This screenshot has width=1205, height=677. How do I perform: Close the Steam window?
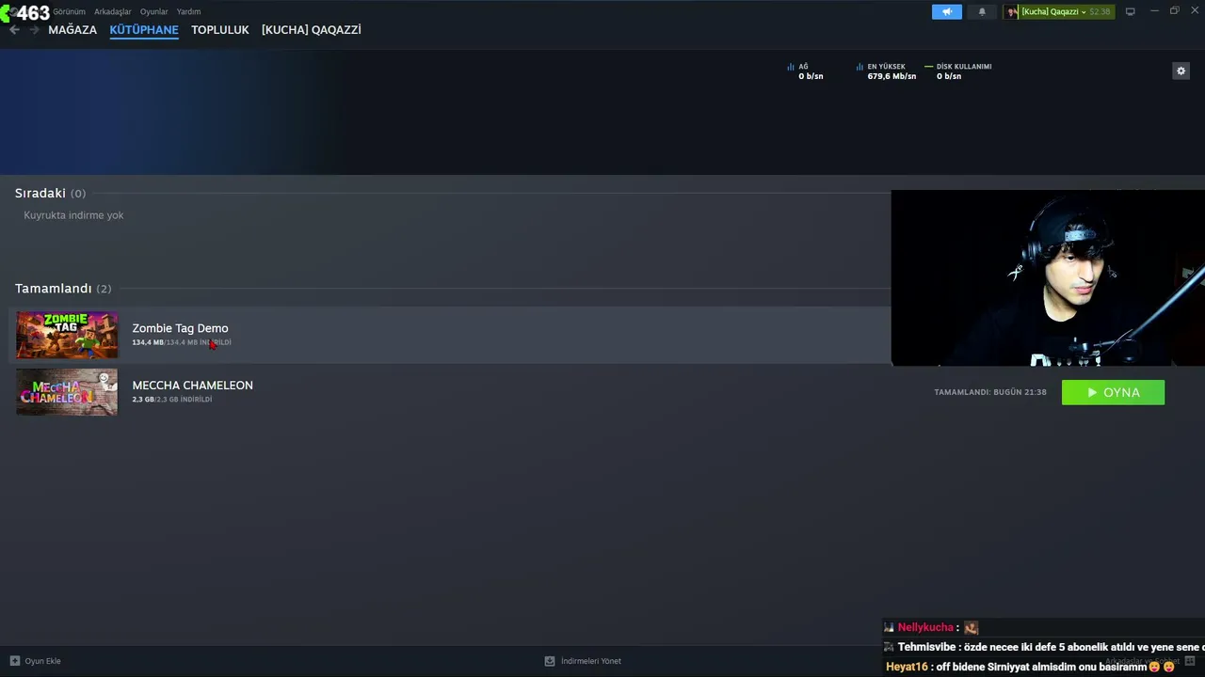[x=1195, y=11]
